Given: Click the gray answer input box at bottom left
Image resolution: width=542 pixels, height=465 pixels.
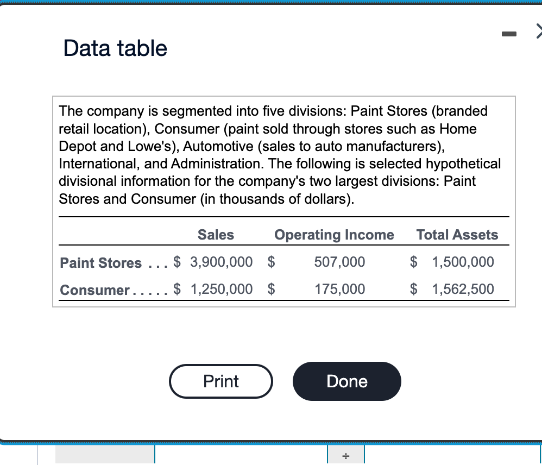Looking at the screenshot, I should [104, 455].
